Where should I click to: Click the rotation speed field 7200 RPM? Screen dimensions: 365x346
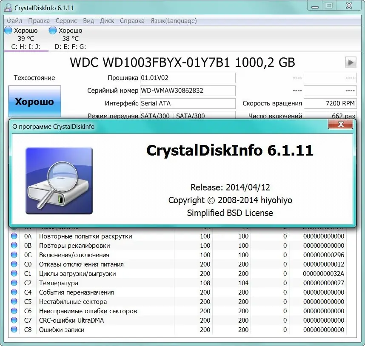[x=330, y=103]
